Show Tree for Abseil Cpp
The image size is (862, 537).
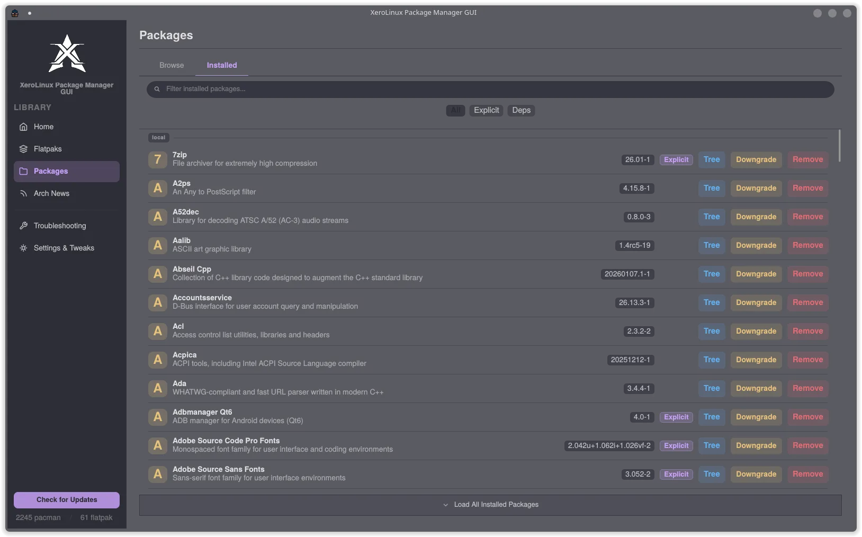click(x=712, y=274)
